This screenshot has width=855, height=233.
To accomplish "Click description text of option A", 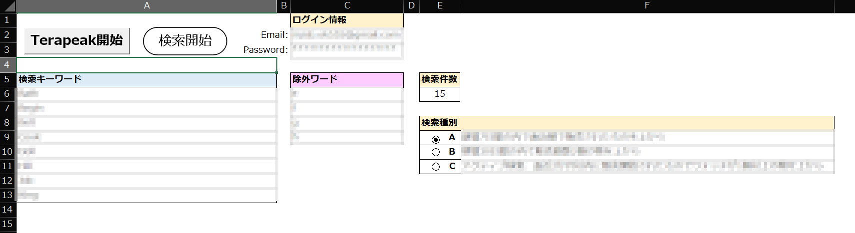I will tap(563, 137).
